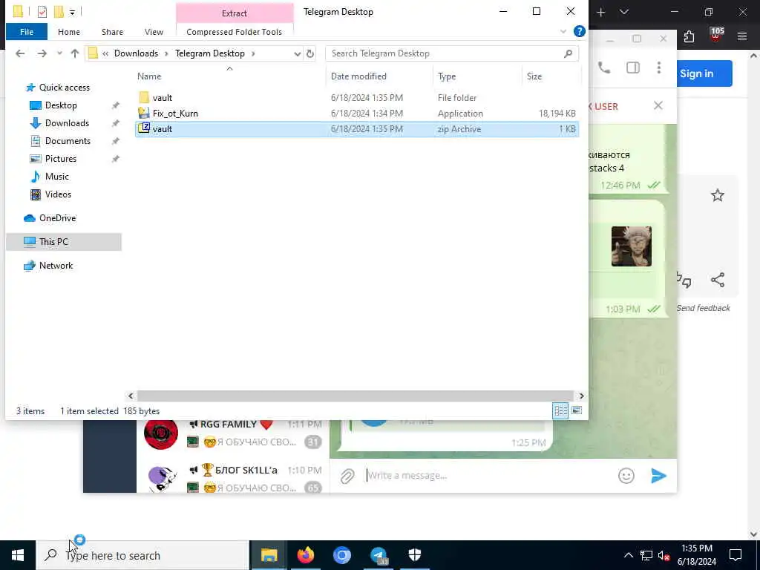Sort by the Size column header
Screen dimensions: 760x570
551,76
